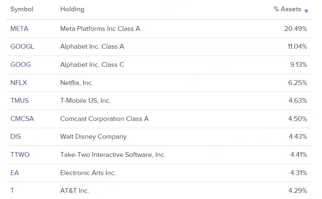Click the CMCSA symbol link
The image size is (322, 199).
pyautogui.click(x=22, y=119)
